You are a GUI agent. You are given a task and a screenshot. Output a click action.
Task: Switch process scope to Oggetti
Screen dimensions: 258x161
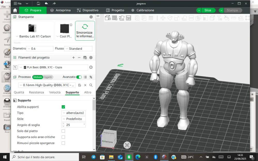click(x=48, y=77)
